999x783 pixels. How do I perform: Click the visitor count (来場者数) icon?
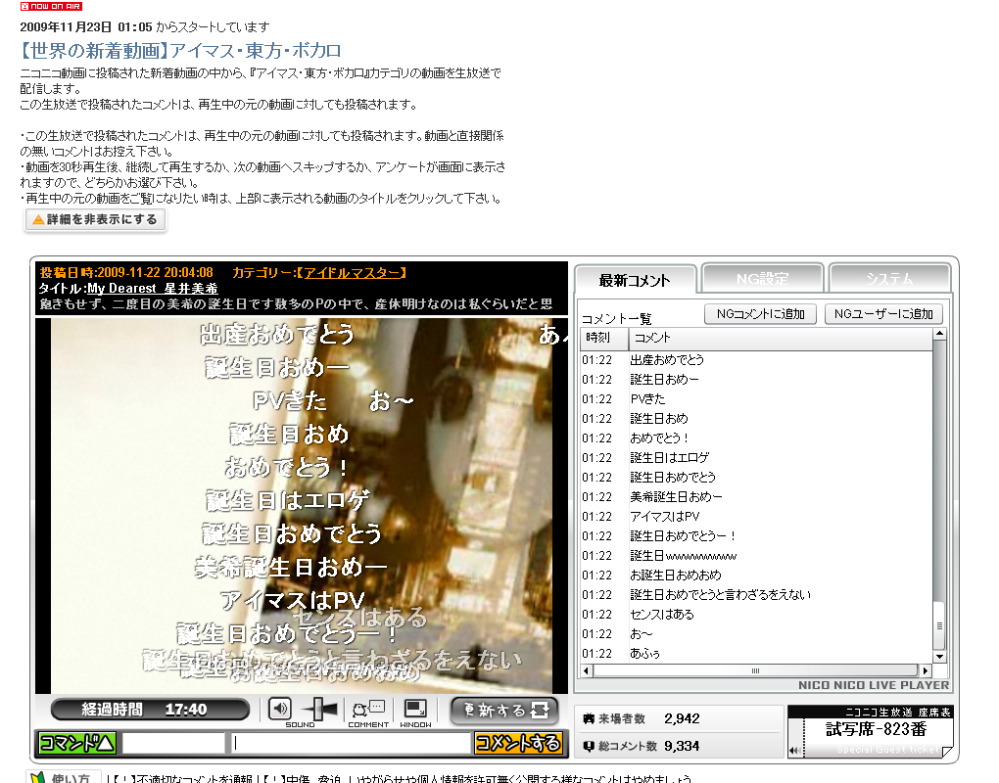[588, 719]
